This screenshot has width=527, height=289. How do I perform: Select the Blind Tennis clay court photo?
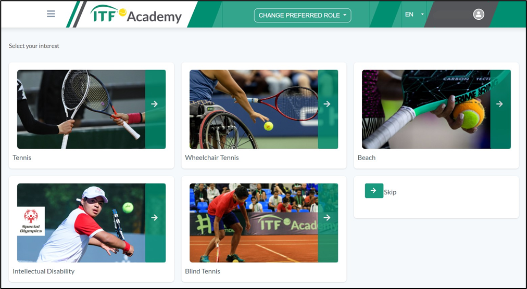[254, 223]
